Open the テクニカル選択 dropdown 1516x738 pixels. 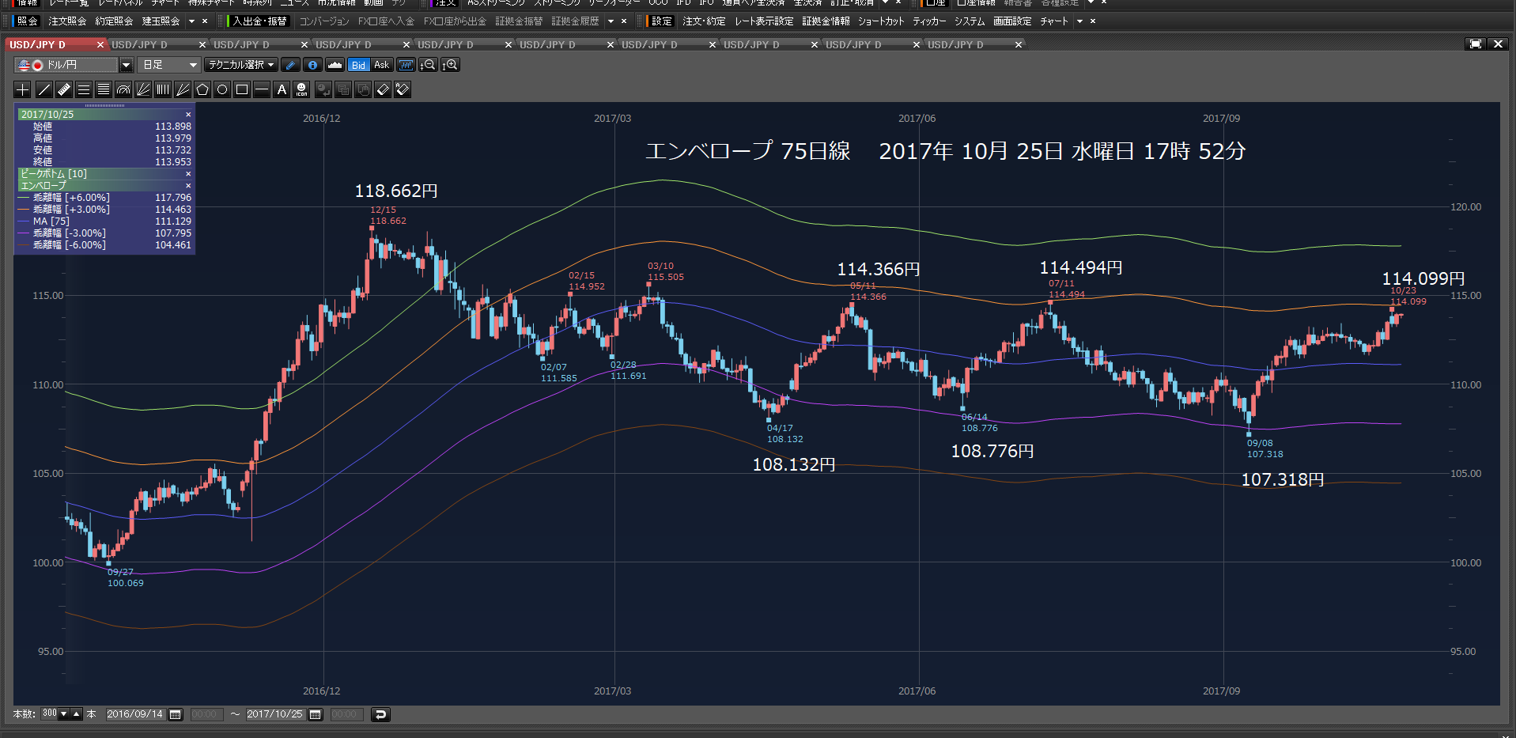[x=240, y=65]
